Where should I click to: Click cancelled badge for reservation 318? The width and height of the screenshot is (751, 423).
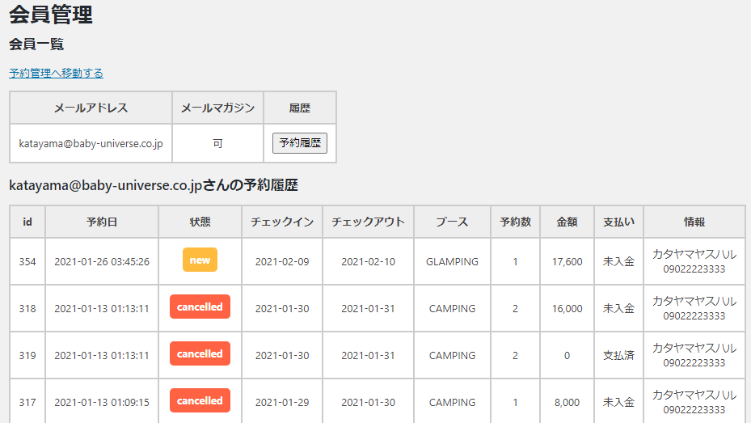point(200,307)
